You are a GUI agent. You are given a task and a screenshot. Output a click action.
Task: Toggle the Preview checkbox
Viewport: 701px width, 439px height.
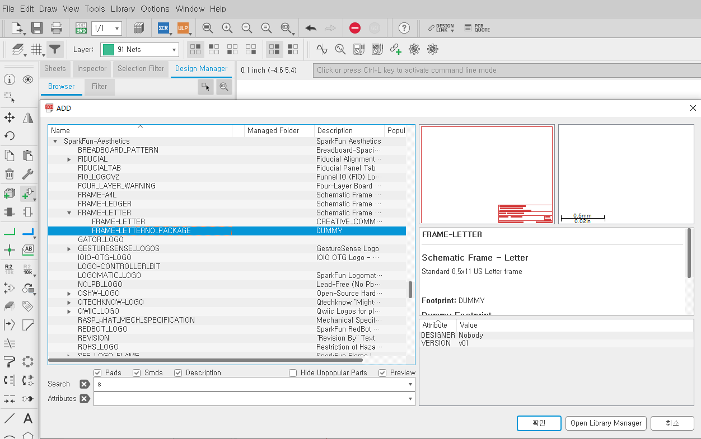click(382, 372)
